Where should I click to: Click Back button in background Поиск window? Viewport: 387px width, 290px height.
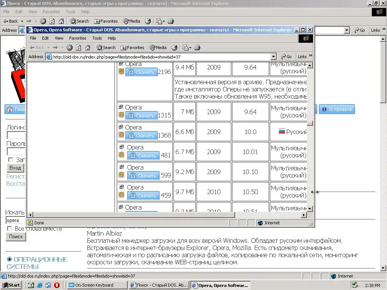point(11,21)
